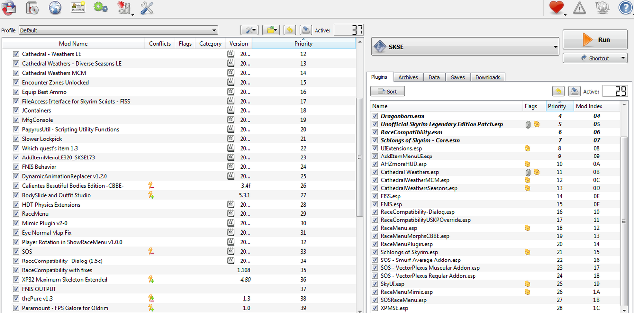Toggle Dragonborn.esm plugin checkbox
The image size is (634, 313).
(x=375, y=116)
